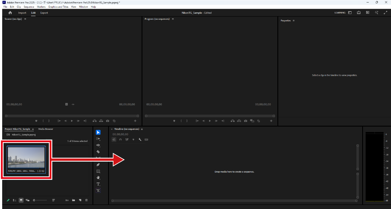The width and height of the screenshot is (391, 209).
Task: Click the Home icon
Action: 10,13
